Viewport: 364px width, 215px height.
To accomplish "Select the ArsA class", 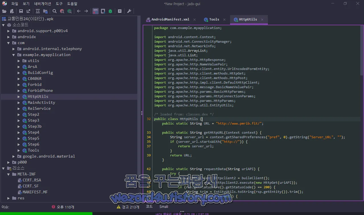I will (x=32, y=67).
